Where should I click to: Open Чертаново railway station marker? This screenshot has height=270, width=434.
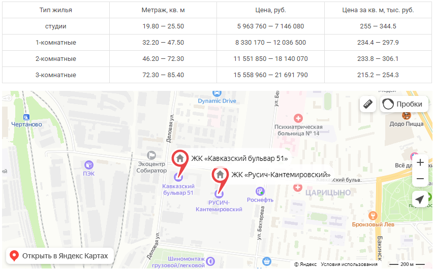click(x=26, y=117)
